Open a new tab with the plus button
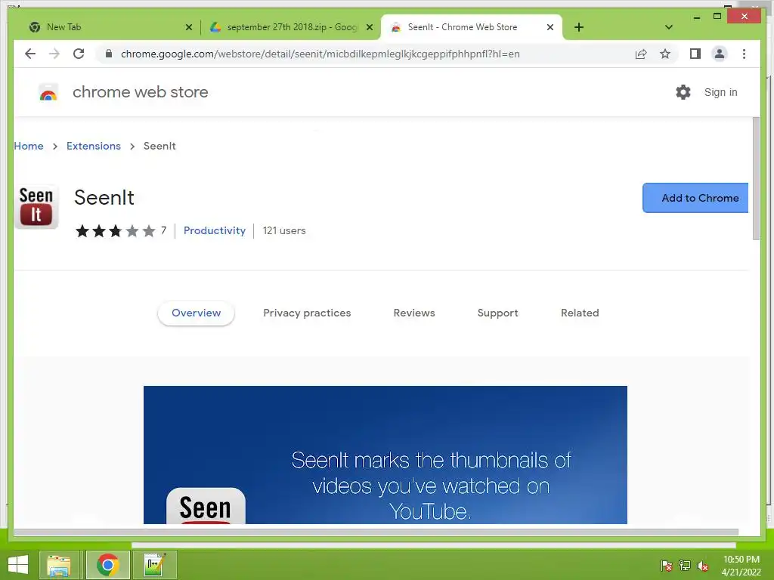The width and height of the screenshot is (774, 580). click(x=579, y=27)
